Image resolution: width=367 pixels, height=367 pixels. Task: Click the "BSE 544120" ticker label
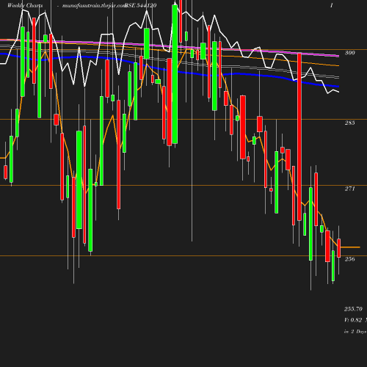(141, 6)
